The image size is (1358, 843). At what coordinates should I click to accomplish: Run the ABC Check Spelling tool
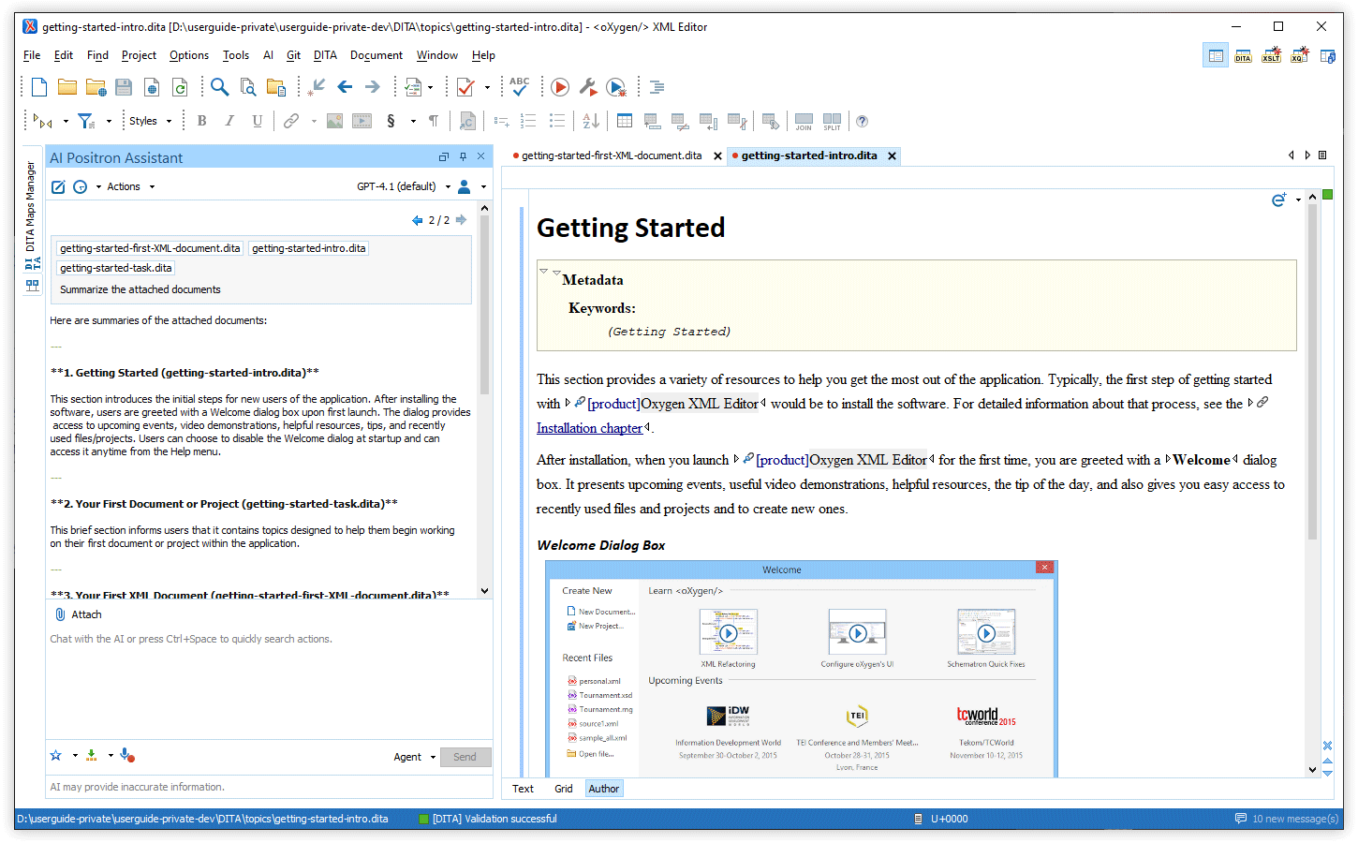coord(520,87)
